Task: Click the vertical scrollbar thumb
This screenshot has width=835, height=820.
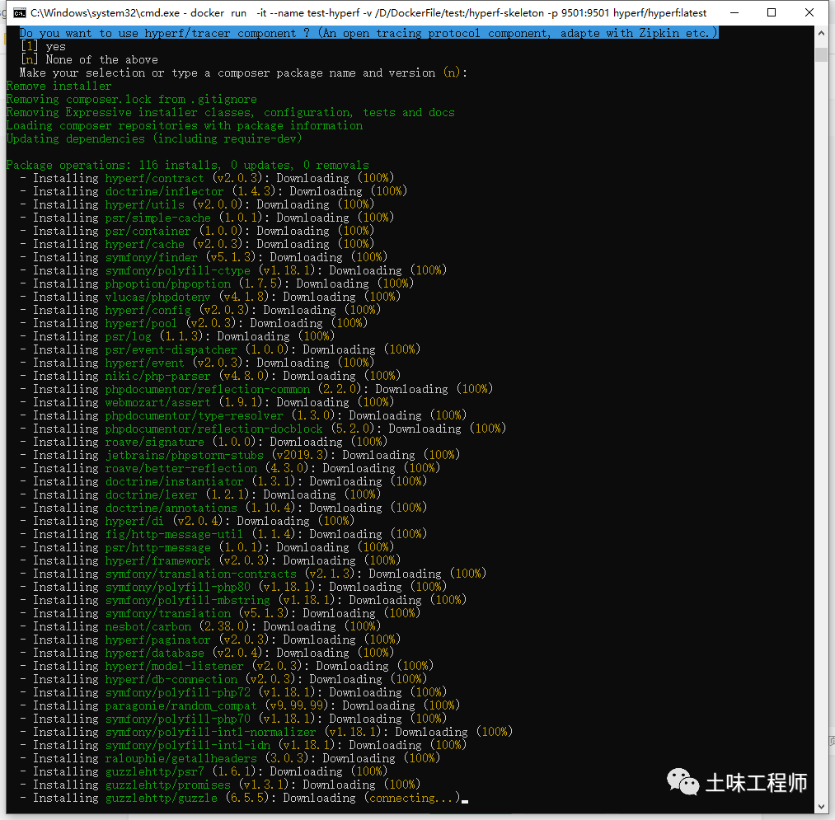Action: (821, 55)
